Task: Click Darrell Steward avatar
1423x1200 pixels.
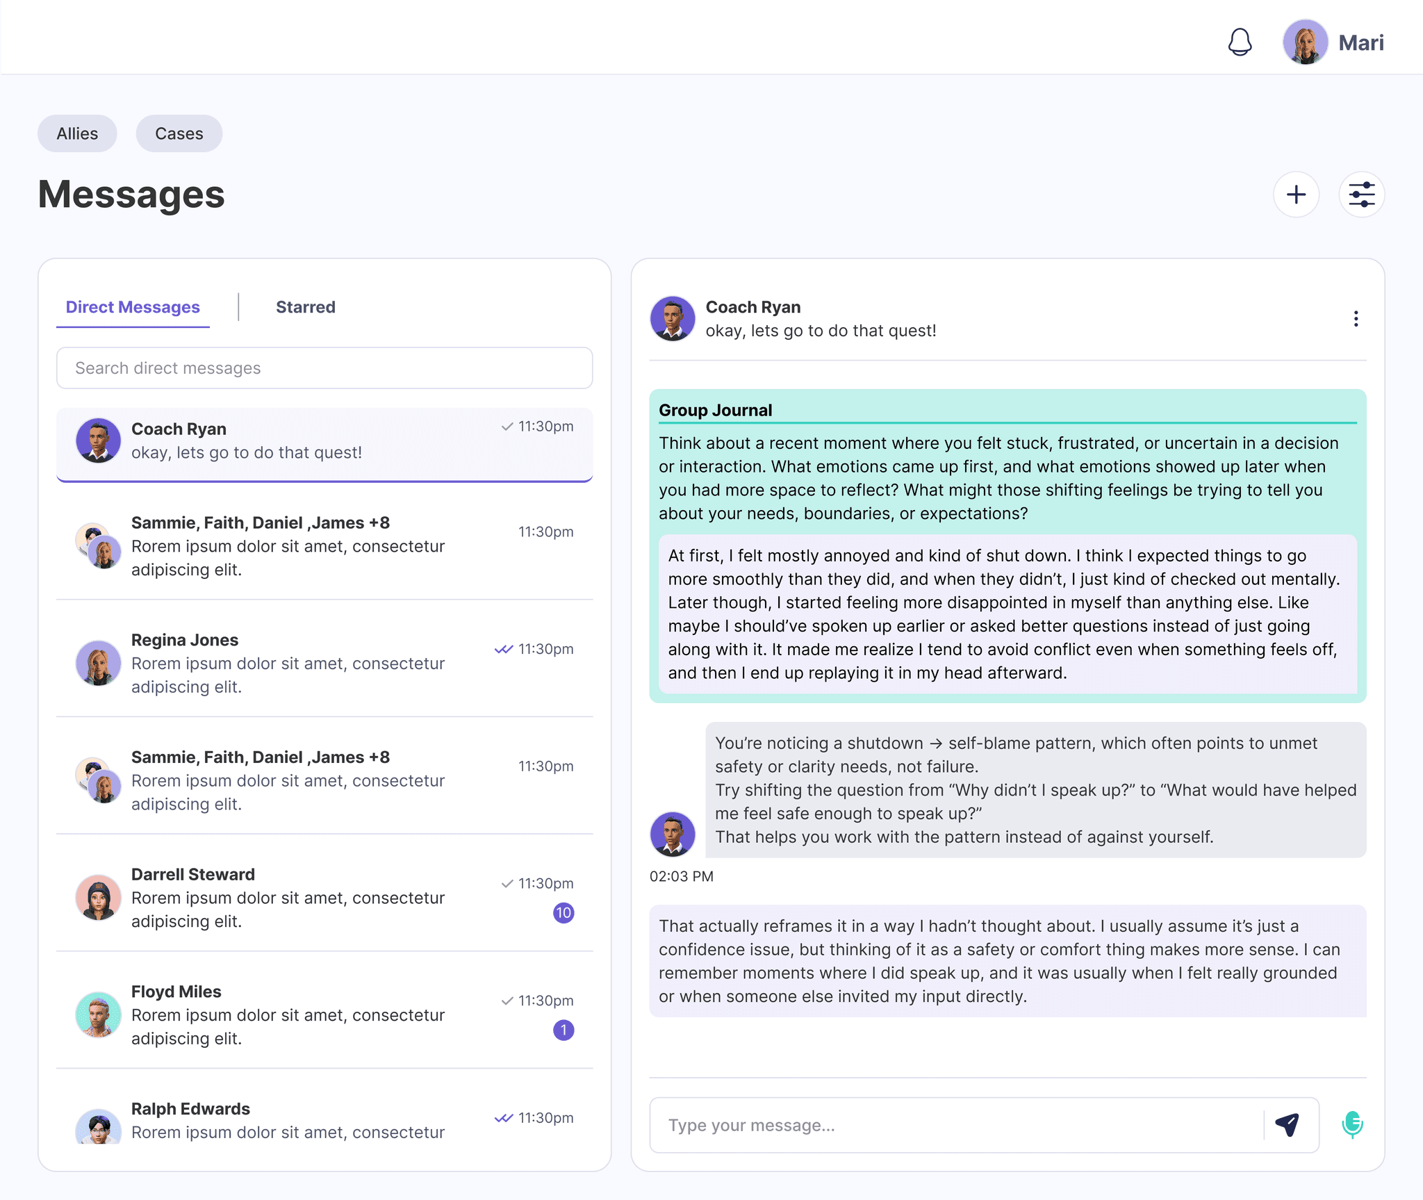Action: [x=98, y=897]
